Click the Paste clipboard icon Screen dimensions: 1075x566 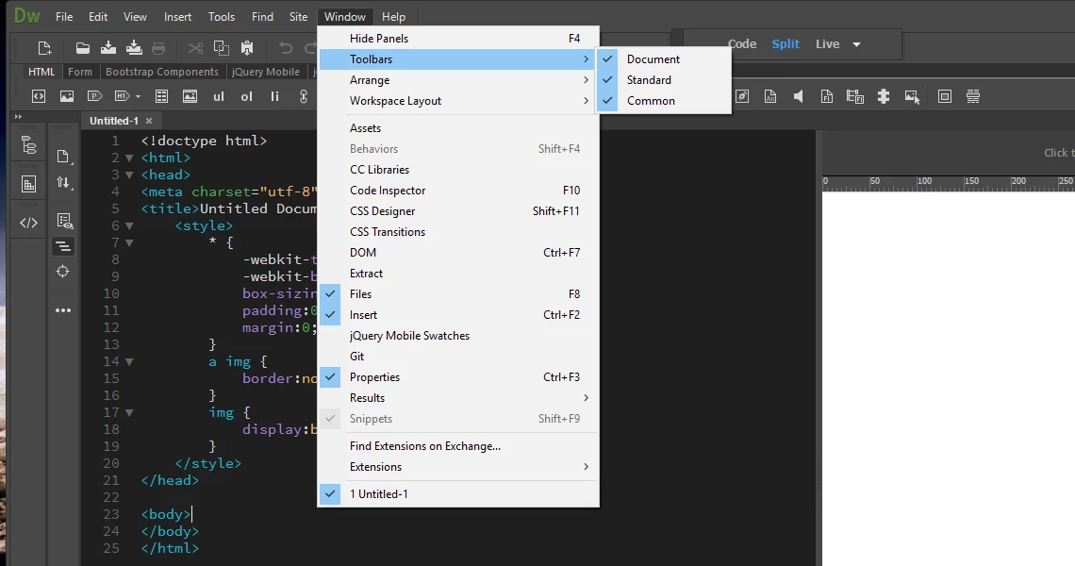247,48
